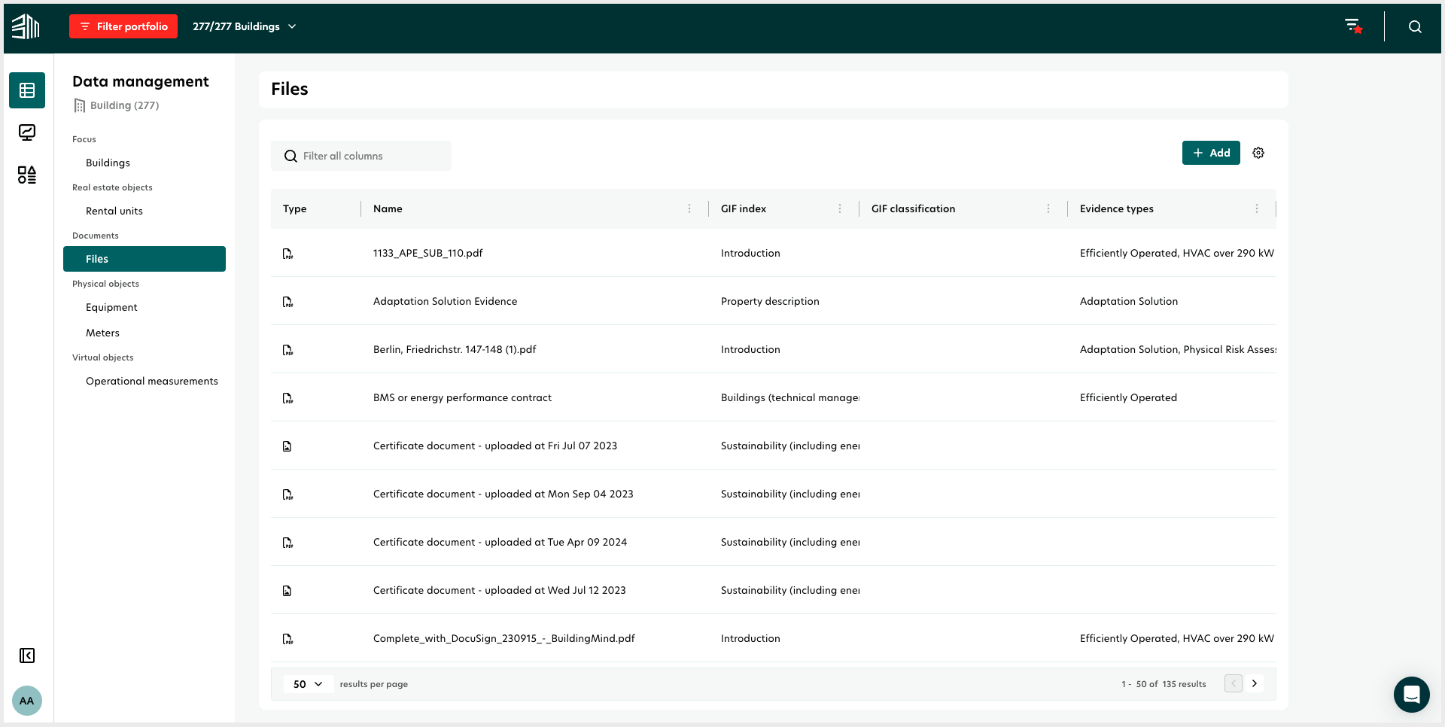The height and width of the screenshot is (727, 1445).
Task: Open table settings gear icon
Action: (1258, 153)
